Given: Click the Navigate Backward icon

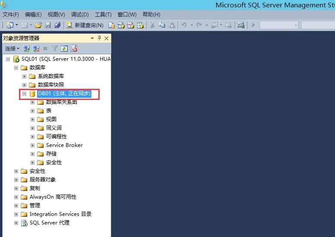Looking at the screenshot, I should point(214,25).
